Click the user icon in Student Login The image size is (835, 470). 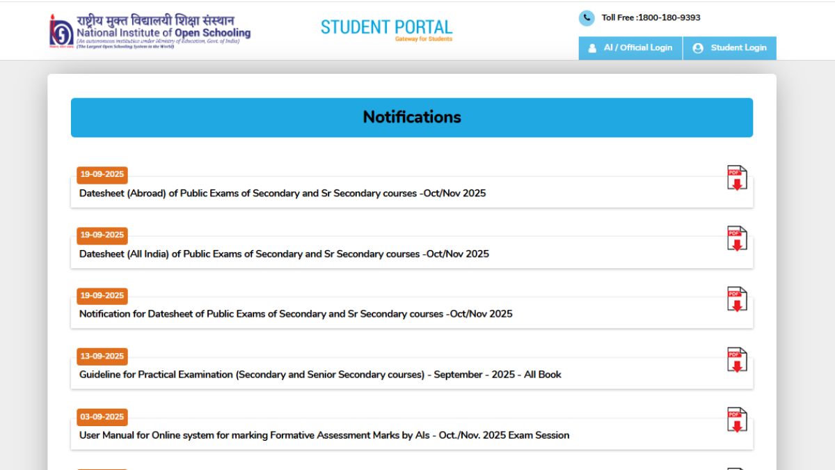[x=698, y=48]
